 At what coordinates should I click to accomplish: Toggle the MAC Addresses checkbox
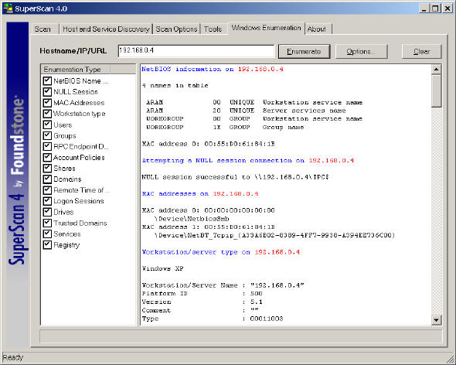pos(47,103)
